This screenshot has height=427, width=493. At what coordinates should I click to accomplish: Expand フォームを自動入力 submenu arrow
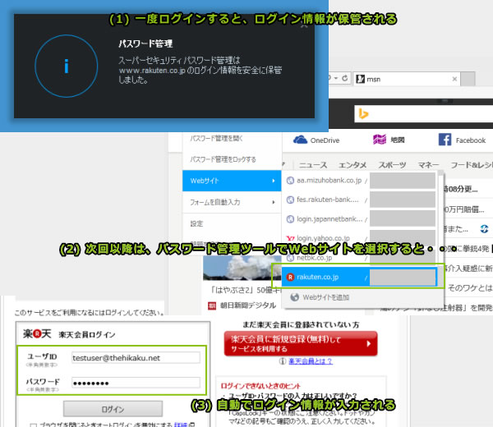pyautogui.click(x=274, y=202)
